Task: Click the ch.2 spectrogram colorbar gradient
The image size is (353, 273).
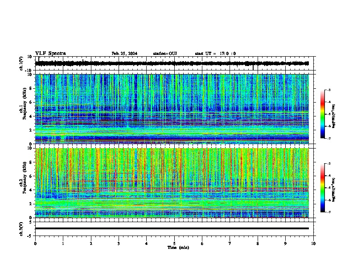Action: point(322,188)
